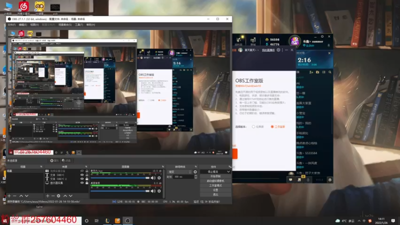
Task: Open the bottom-right gear icon in game client
Action: 330,180
